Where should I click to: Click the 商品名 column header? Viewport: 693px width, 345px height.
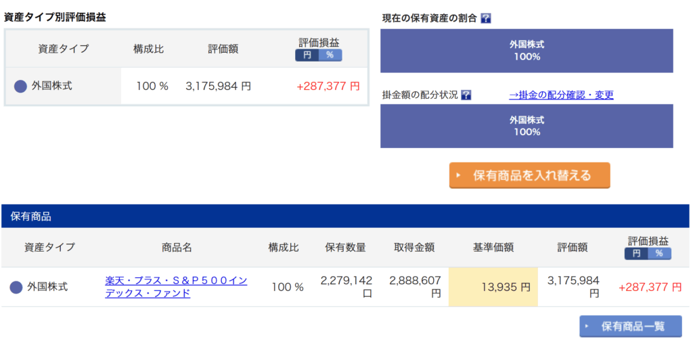[x=177, y=248]
